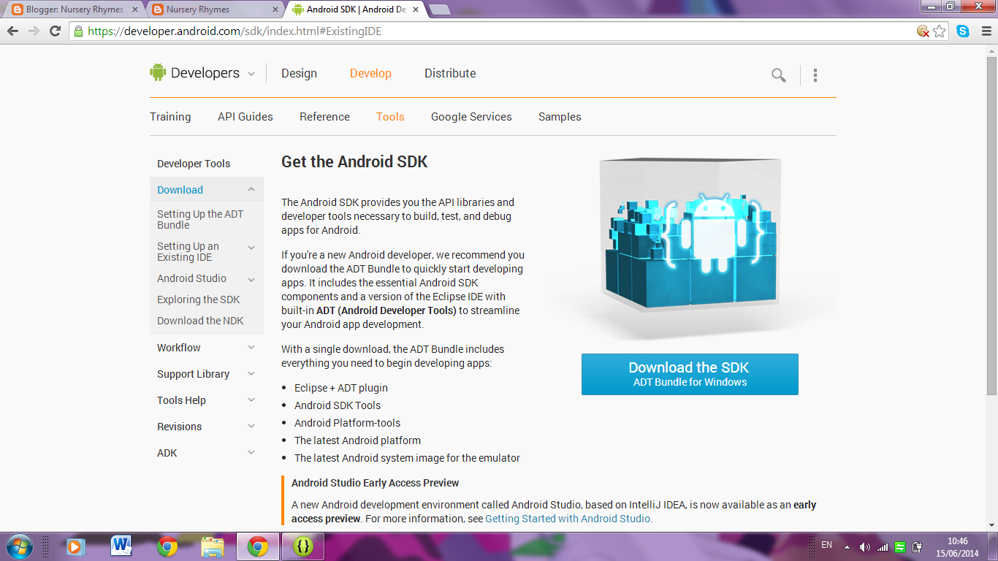This screenshot has width=998, height=561.
Task: Expand the Support Library chevron
Action: 251,374
